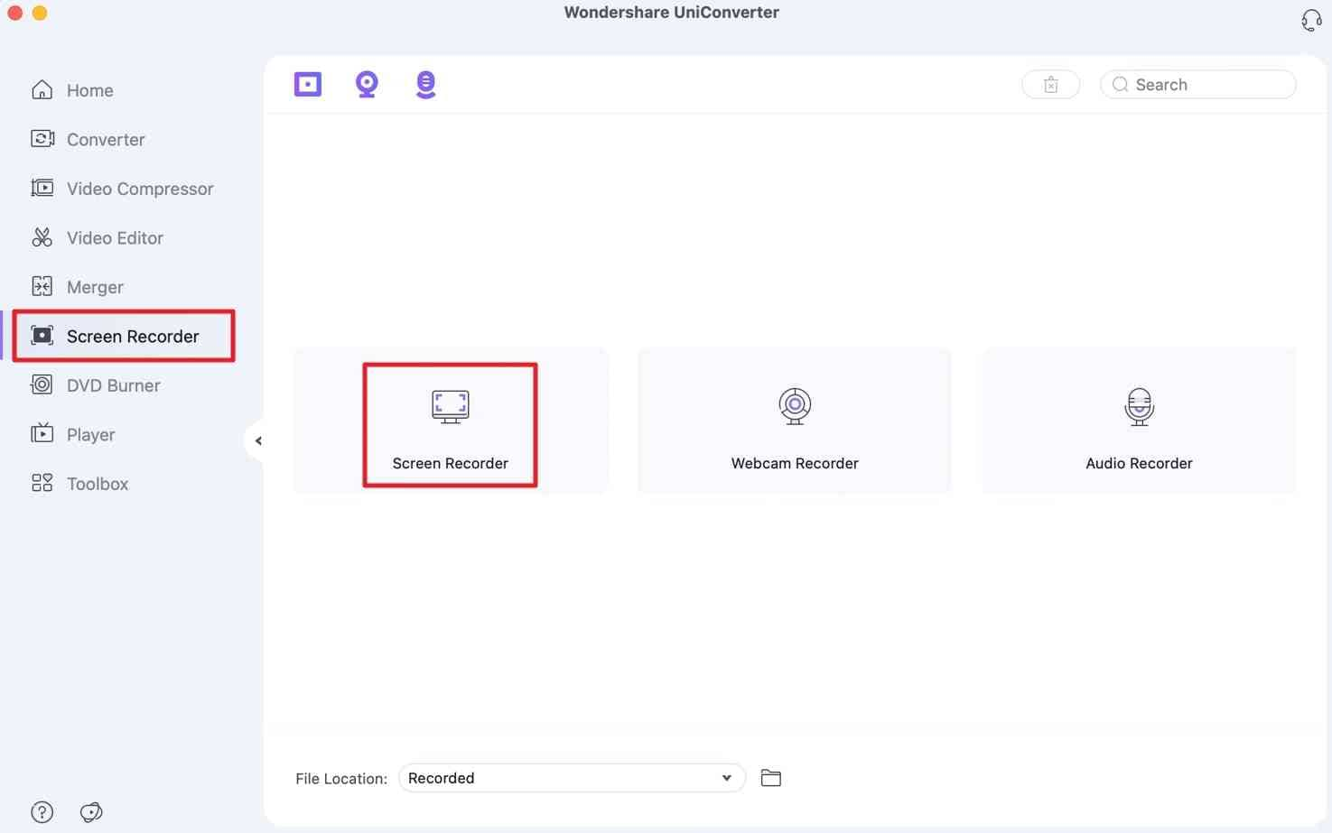
Task: Click the screen recorder toolbar icon
Action: tap(308, 84)
